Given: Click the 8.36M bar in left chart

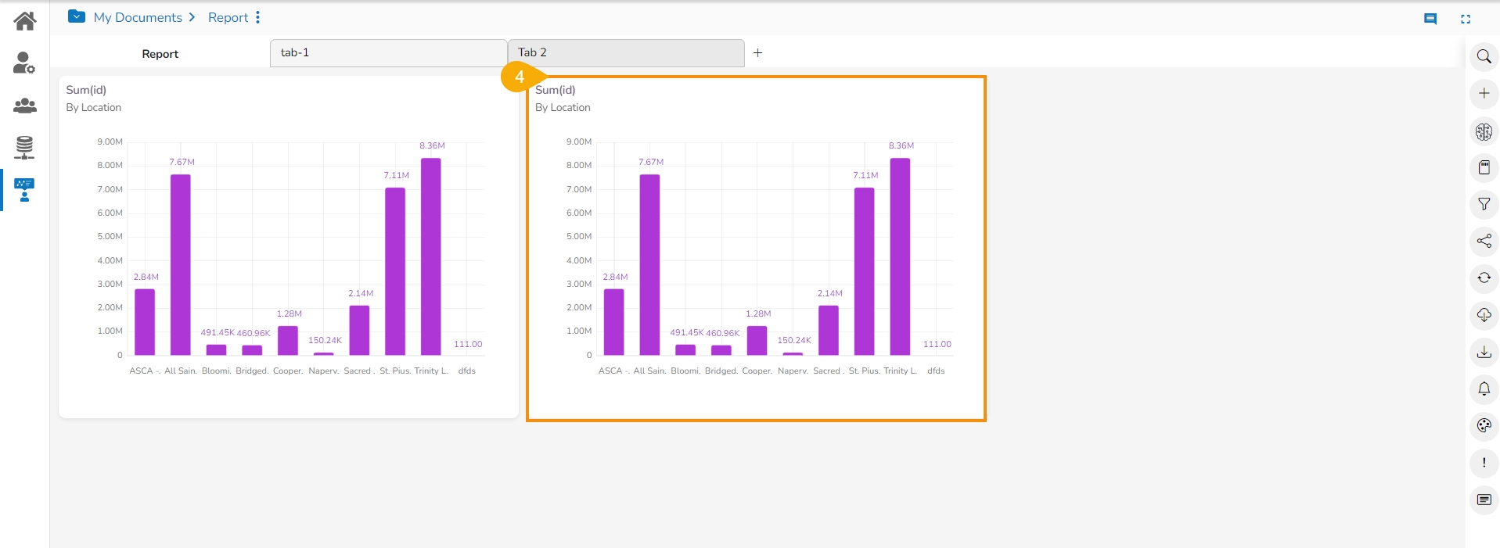Looking at the screenshot, I should coord(431,256).
